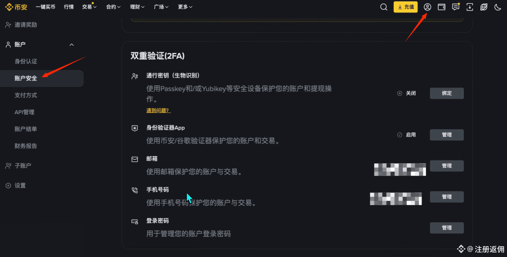Open the 理财 dropdown
The width and height of the screenshot is (507, 257).
point(137,7)
